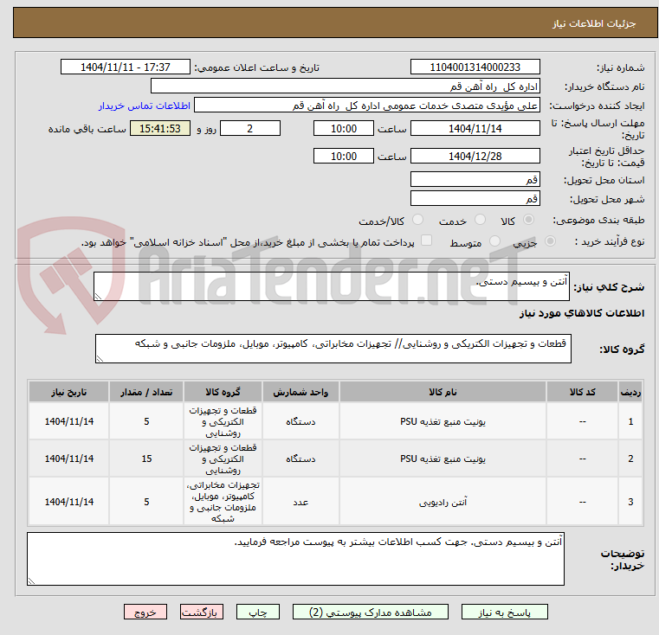The height and width of the screenshot is (635, 659).
Task: Click the شهر محل تحویل field
Action: [475, 198]
